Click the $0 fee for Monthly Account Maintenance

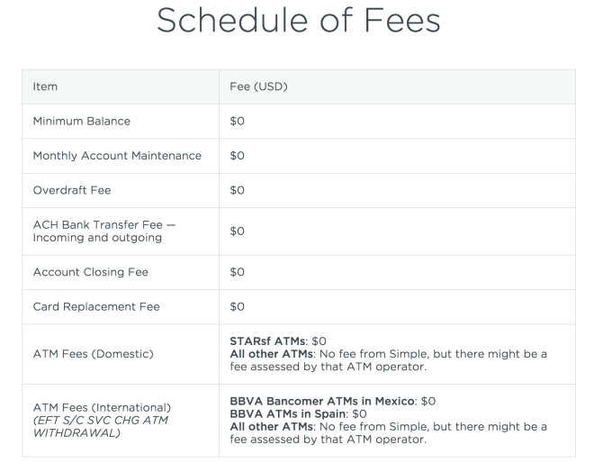238,156
